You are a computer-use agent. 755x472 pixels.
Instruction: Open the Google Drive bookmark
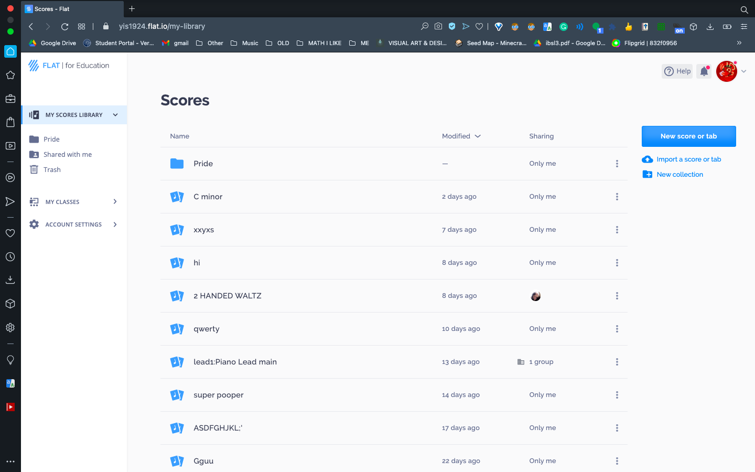(x=52, y=43)
